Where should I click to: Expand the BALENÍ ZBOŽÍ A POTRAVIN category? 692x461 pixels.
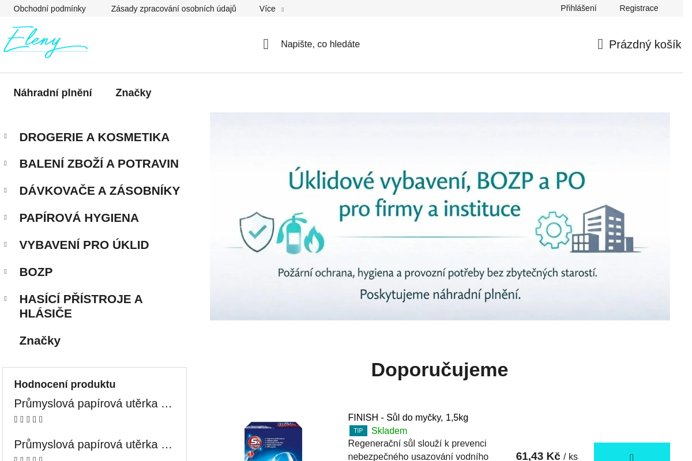(6, 164)
